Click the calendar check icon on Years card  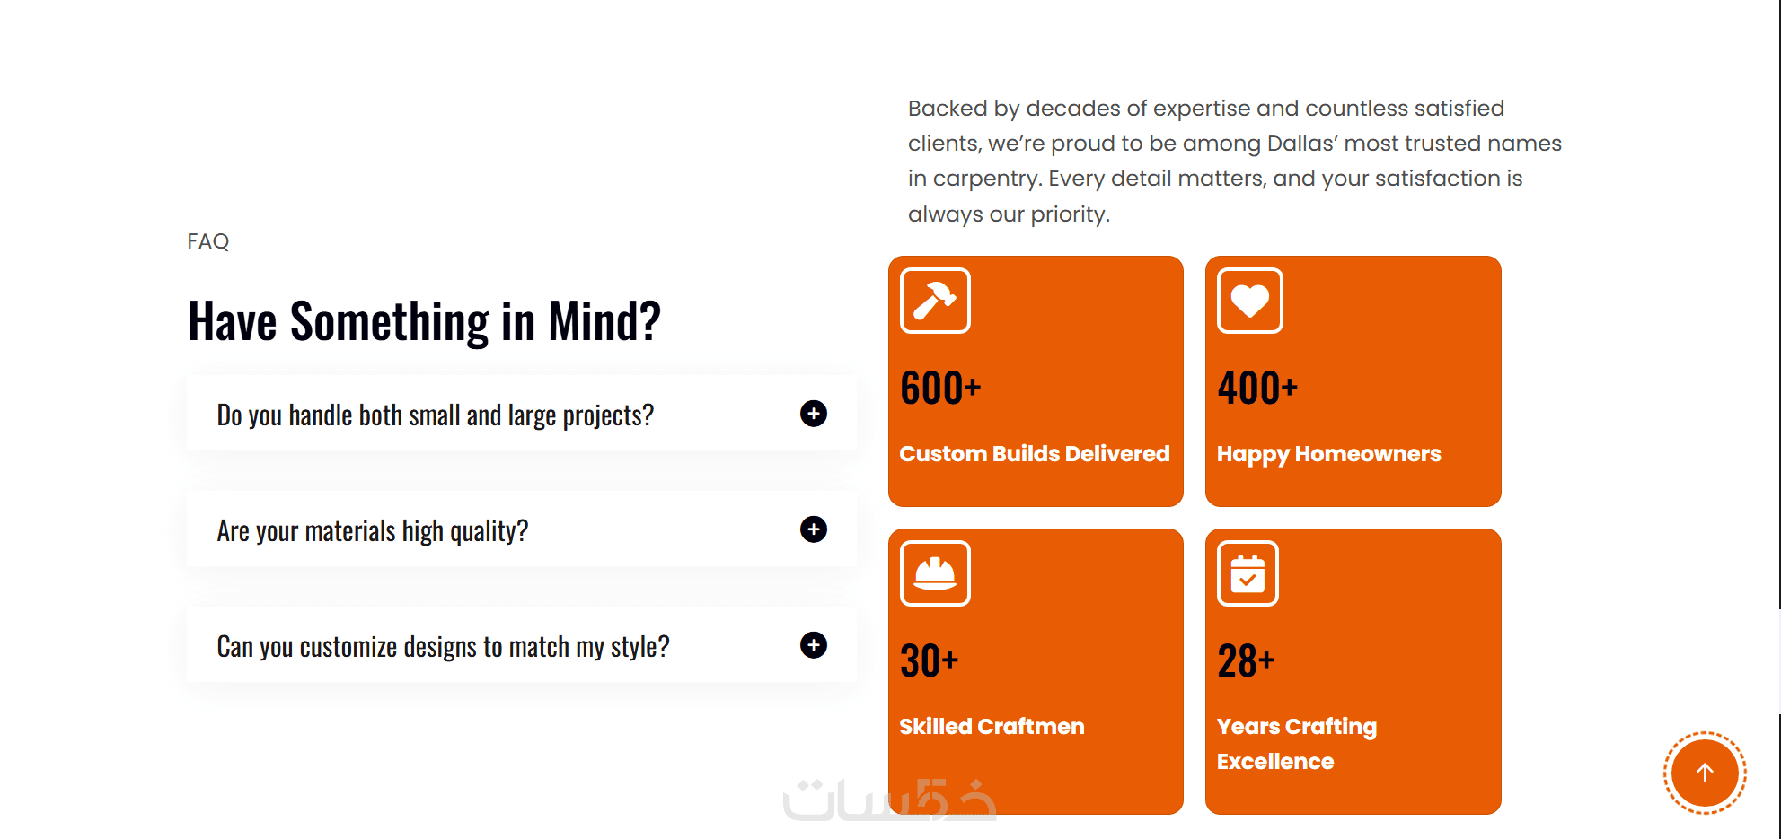tap(1248, 573)
